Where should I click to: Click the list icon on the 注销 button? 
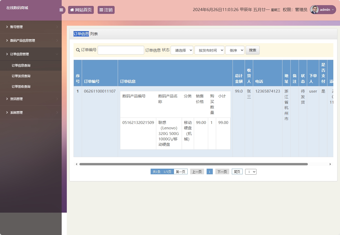tap(101, 10)
